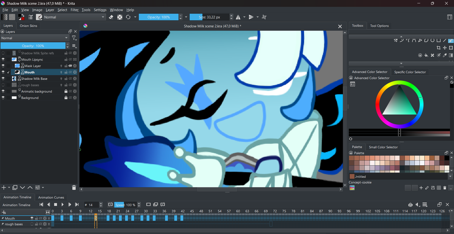Jump to the first frame
The width and height of the screenshot is (454, 234).
42,205
